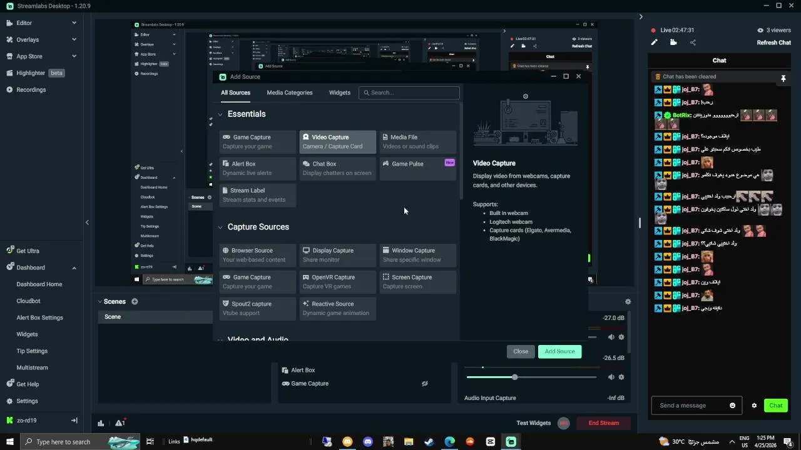This screenshot has width=801, height=450.
Task: Open Microsoft Edge from the taskbar
Action: click(449, 442)
